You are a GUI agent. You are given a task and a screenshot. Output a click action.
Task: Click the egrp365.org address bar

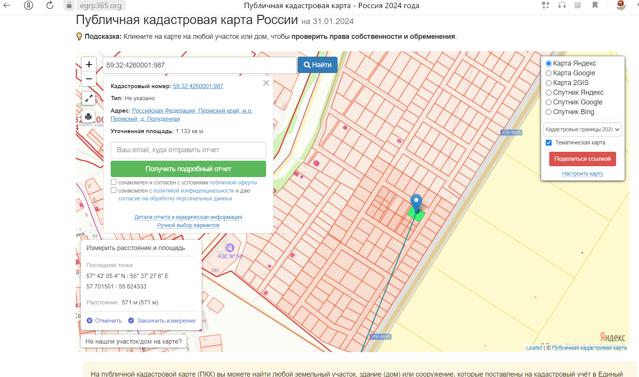point(101,5)
